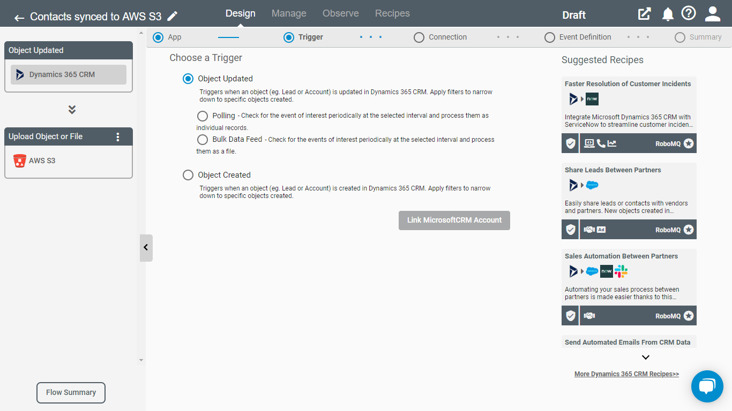Click handshake icon on Share Leads card

click(x=589, y=230)
